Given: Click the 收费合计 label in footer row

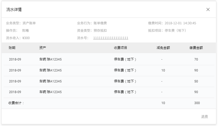Looking at the screenshot, I should (16, 103).
